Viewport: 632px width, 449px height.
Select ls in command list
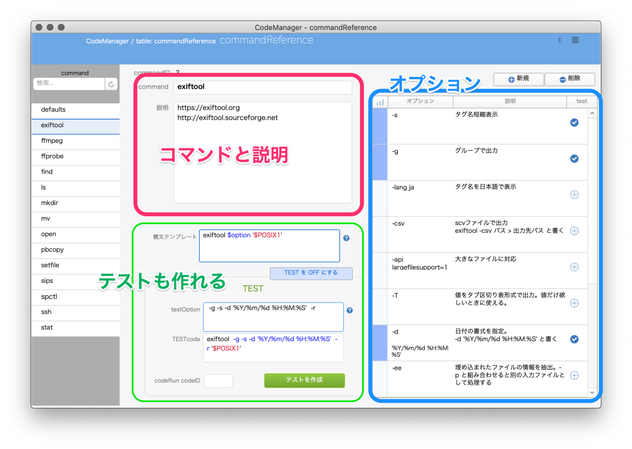(76, 188)
